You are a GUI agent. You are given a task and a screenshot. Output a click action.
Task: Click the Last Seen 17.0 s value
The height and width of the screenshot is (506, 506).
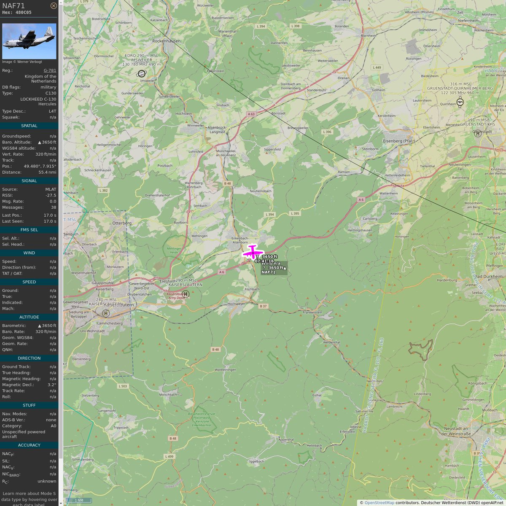(50, 221)
